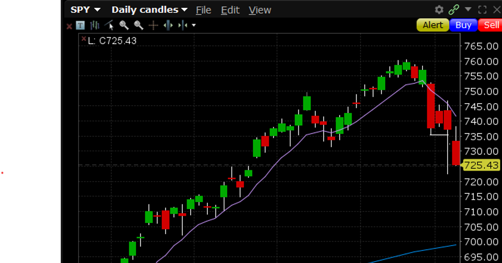Click the 755.00 price axis label
The width and height of the screenshot is (502, 263).
pos(481,76)
